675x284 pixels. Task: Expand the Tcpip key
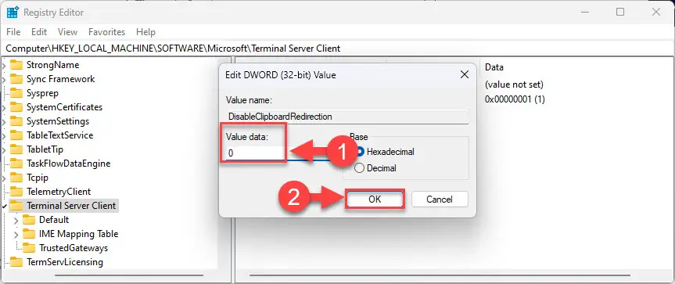[x=5, y=178]
